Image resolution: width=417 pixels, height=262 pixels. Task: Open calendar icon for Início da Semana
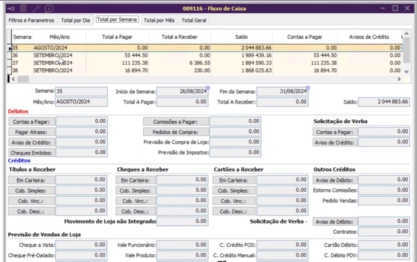click(208, 88)
